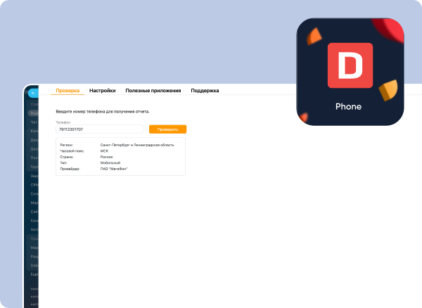
Task: Go to Диск in the sidebar
Action: click(x=34, y=148)
